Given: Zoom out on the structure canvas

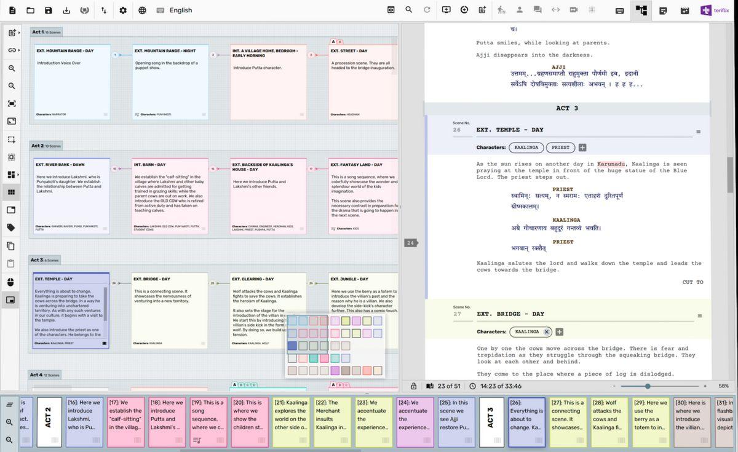Looking at the screenshot, I should (12, 86).
